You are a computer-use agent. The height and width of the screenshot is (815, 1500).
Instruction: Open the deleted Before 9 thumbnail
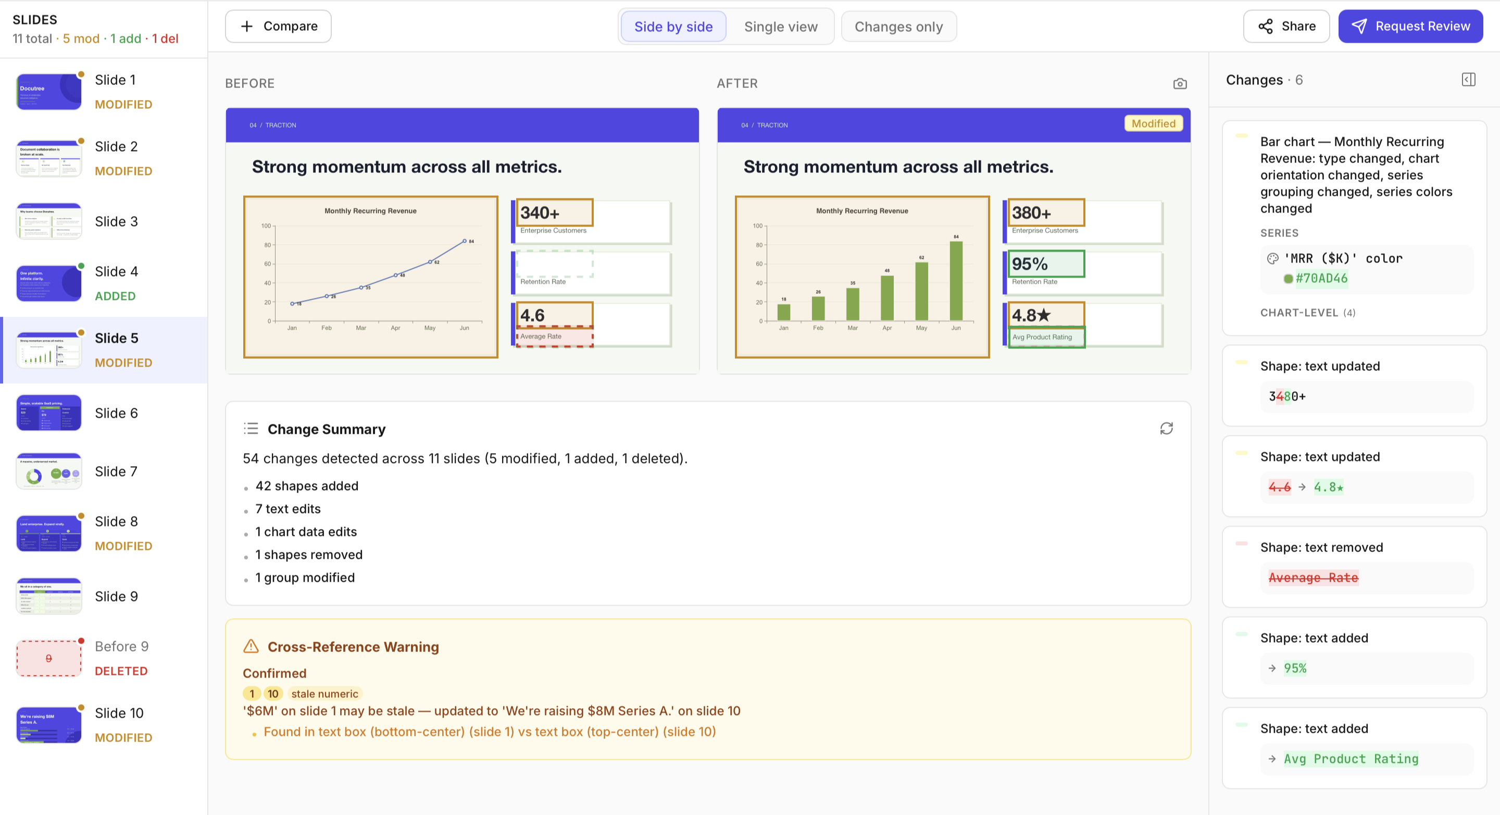49,658
